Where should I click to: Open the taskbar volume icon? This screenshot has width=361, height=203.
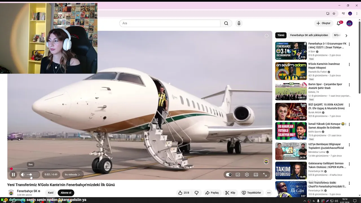(336, 201)
